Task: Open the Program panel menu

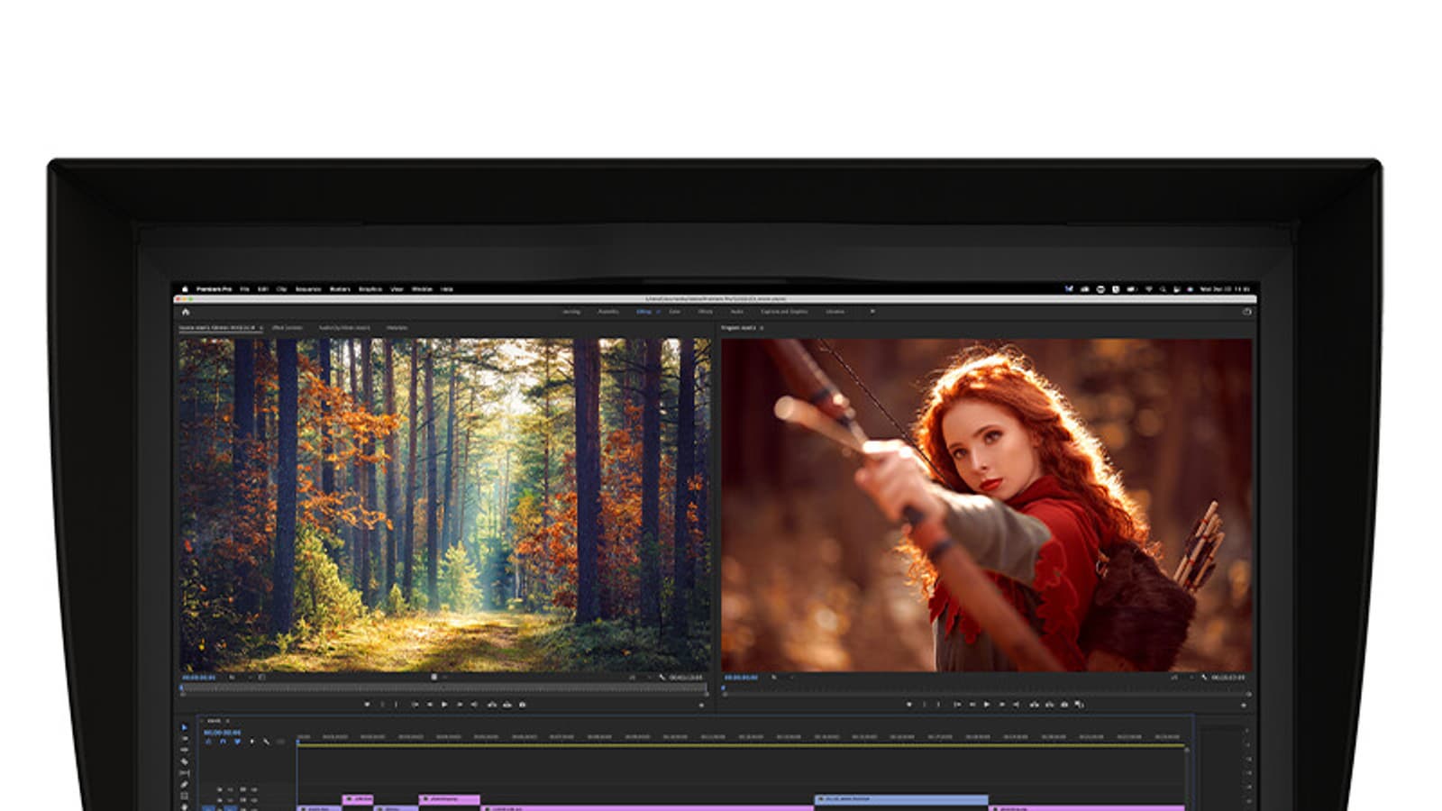Action: 762,328
